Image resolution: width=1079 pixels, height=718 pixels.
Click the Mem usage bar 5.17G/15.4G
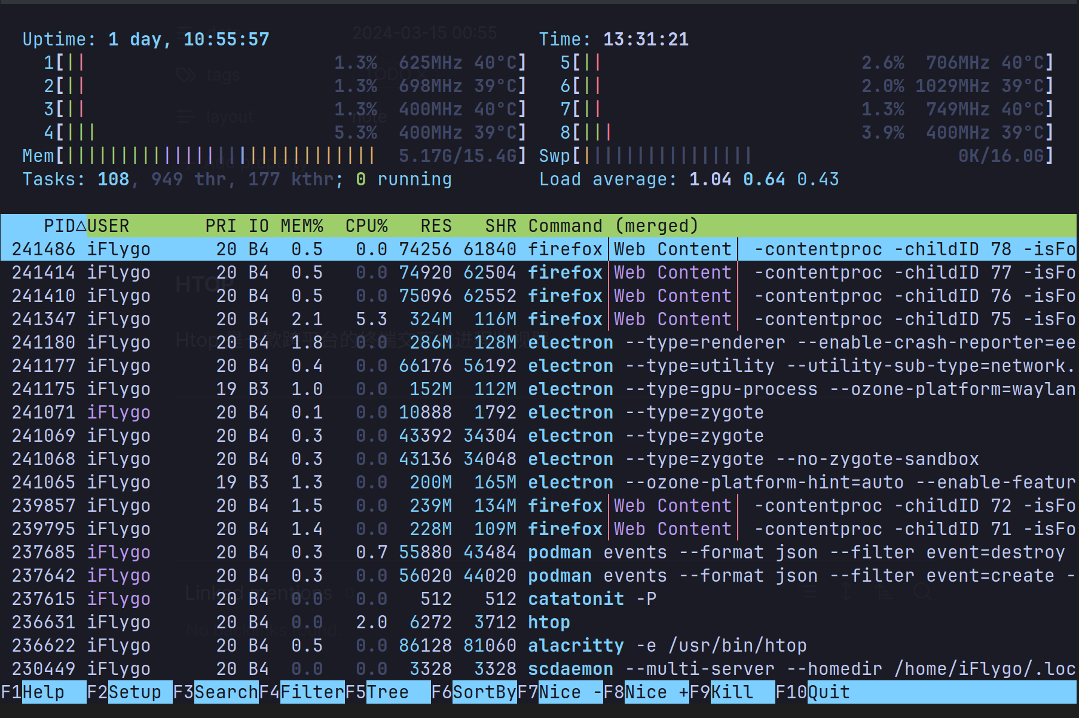(274, 156)
